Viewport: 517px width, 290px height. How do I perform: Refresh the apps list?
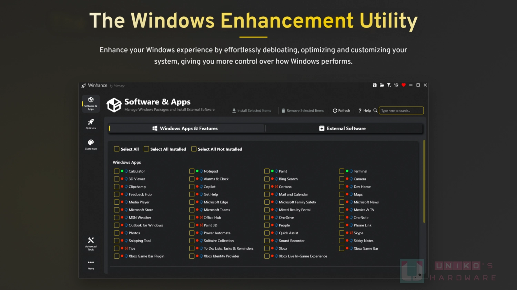coord(342,111)
